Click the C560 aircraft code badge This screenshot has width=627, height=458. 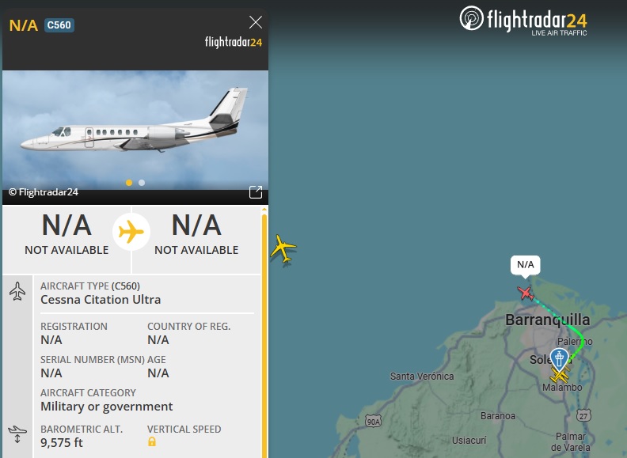tap(59, 25)
